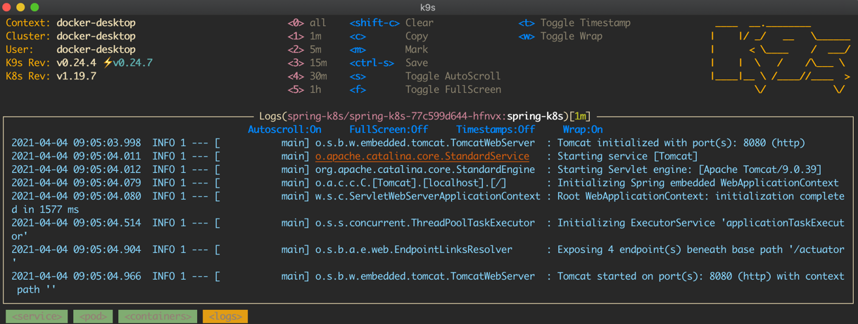The width and height of the screenshot is (858, 324).
Task: Toggle Timestamp via the <t> shortcut
Action: pos(574,23)
